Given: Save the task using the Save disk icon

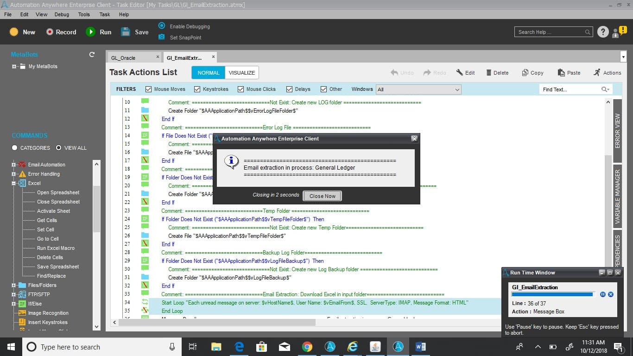Looking at the screenshot, I should 126,32.
